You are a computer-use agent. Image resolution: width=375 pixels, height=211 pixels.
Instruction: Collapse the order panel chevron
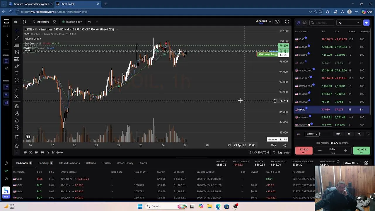click(368, 134)
